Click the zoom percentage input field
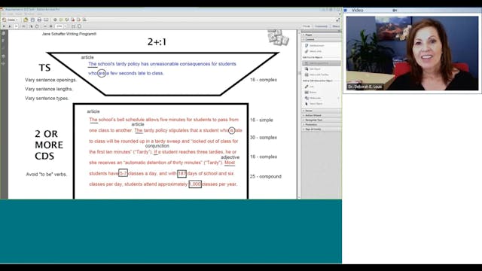 point(59,26)
